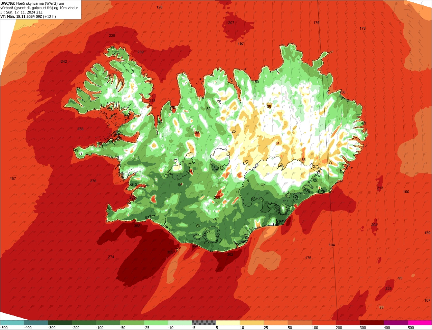
Task: Click the inland value 85 on Iceland
Action: (303, 160)
